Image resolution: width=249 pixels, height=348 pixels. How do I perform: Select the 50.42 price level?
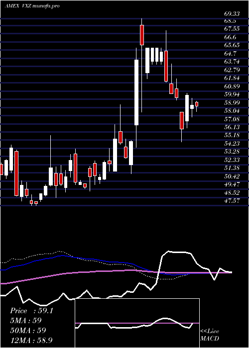point(232,176)
